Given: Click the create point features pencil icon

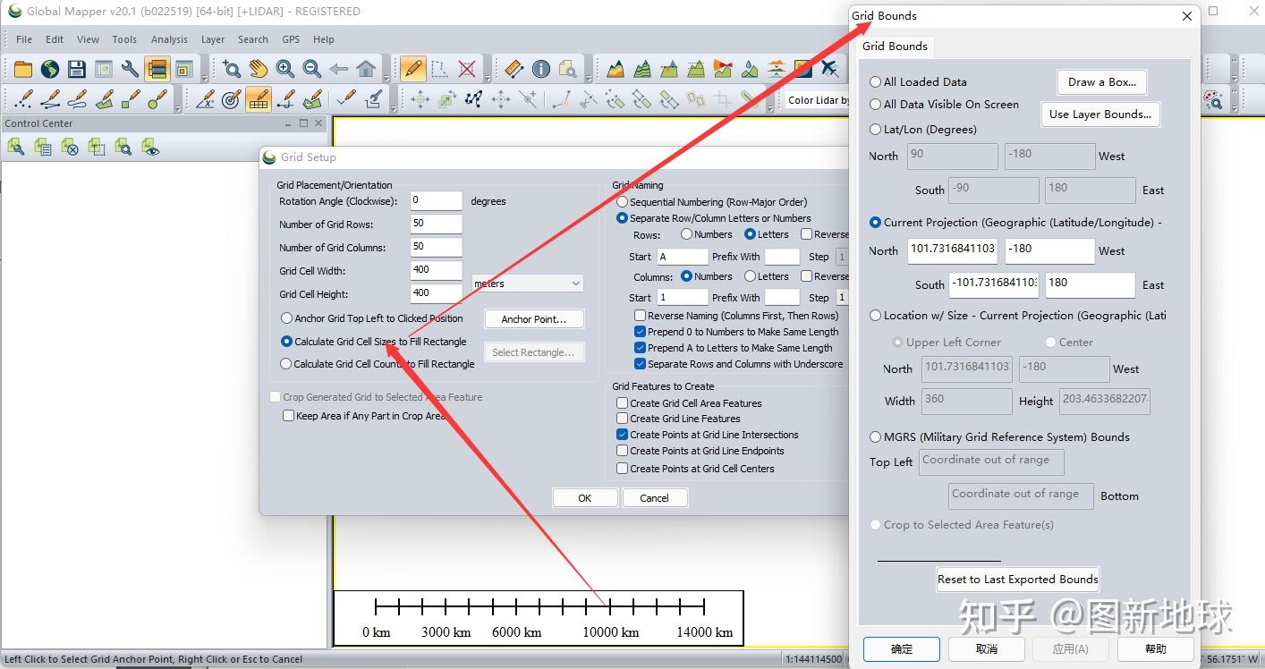Looking at the screenshot, I should tap(24, 99).
